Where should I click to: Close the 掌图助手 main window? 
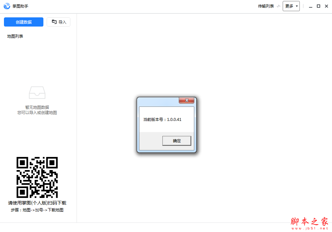326,6
